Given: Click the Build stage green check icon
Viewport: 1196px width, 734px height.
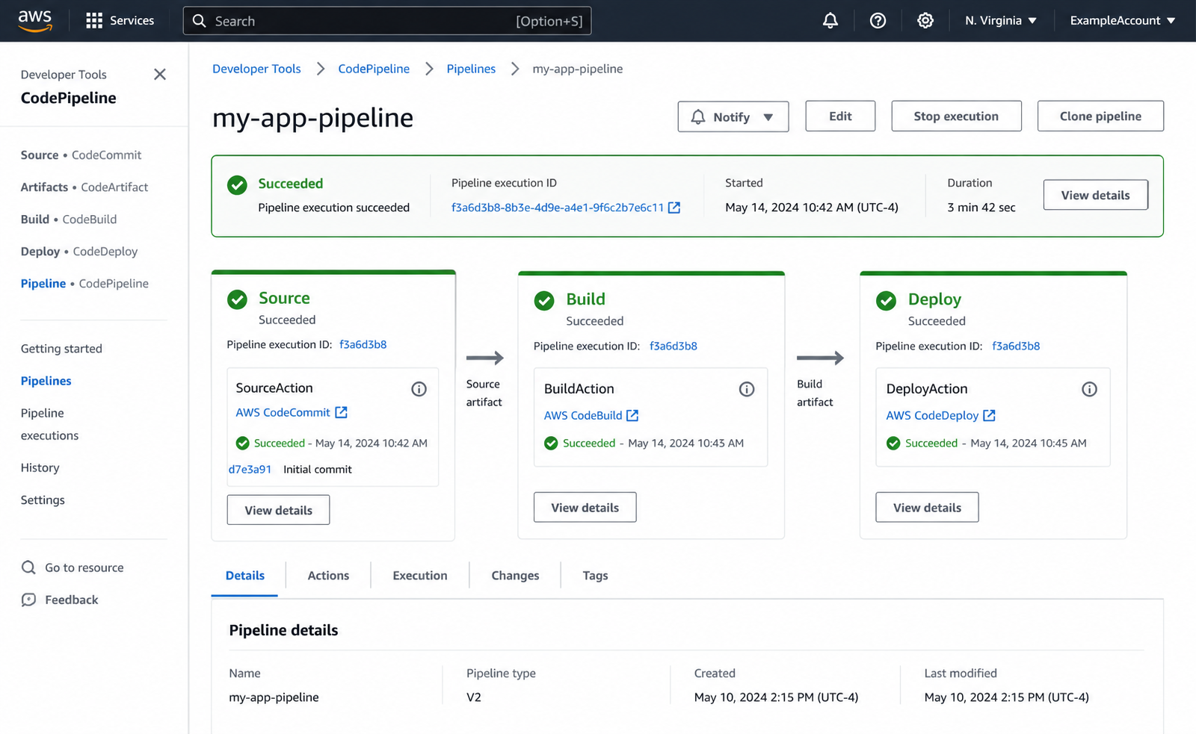Looking at the screenshot, I should (x=544, y=301).
